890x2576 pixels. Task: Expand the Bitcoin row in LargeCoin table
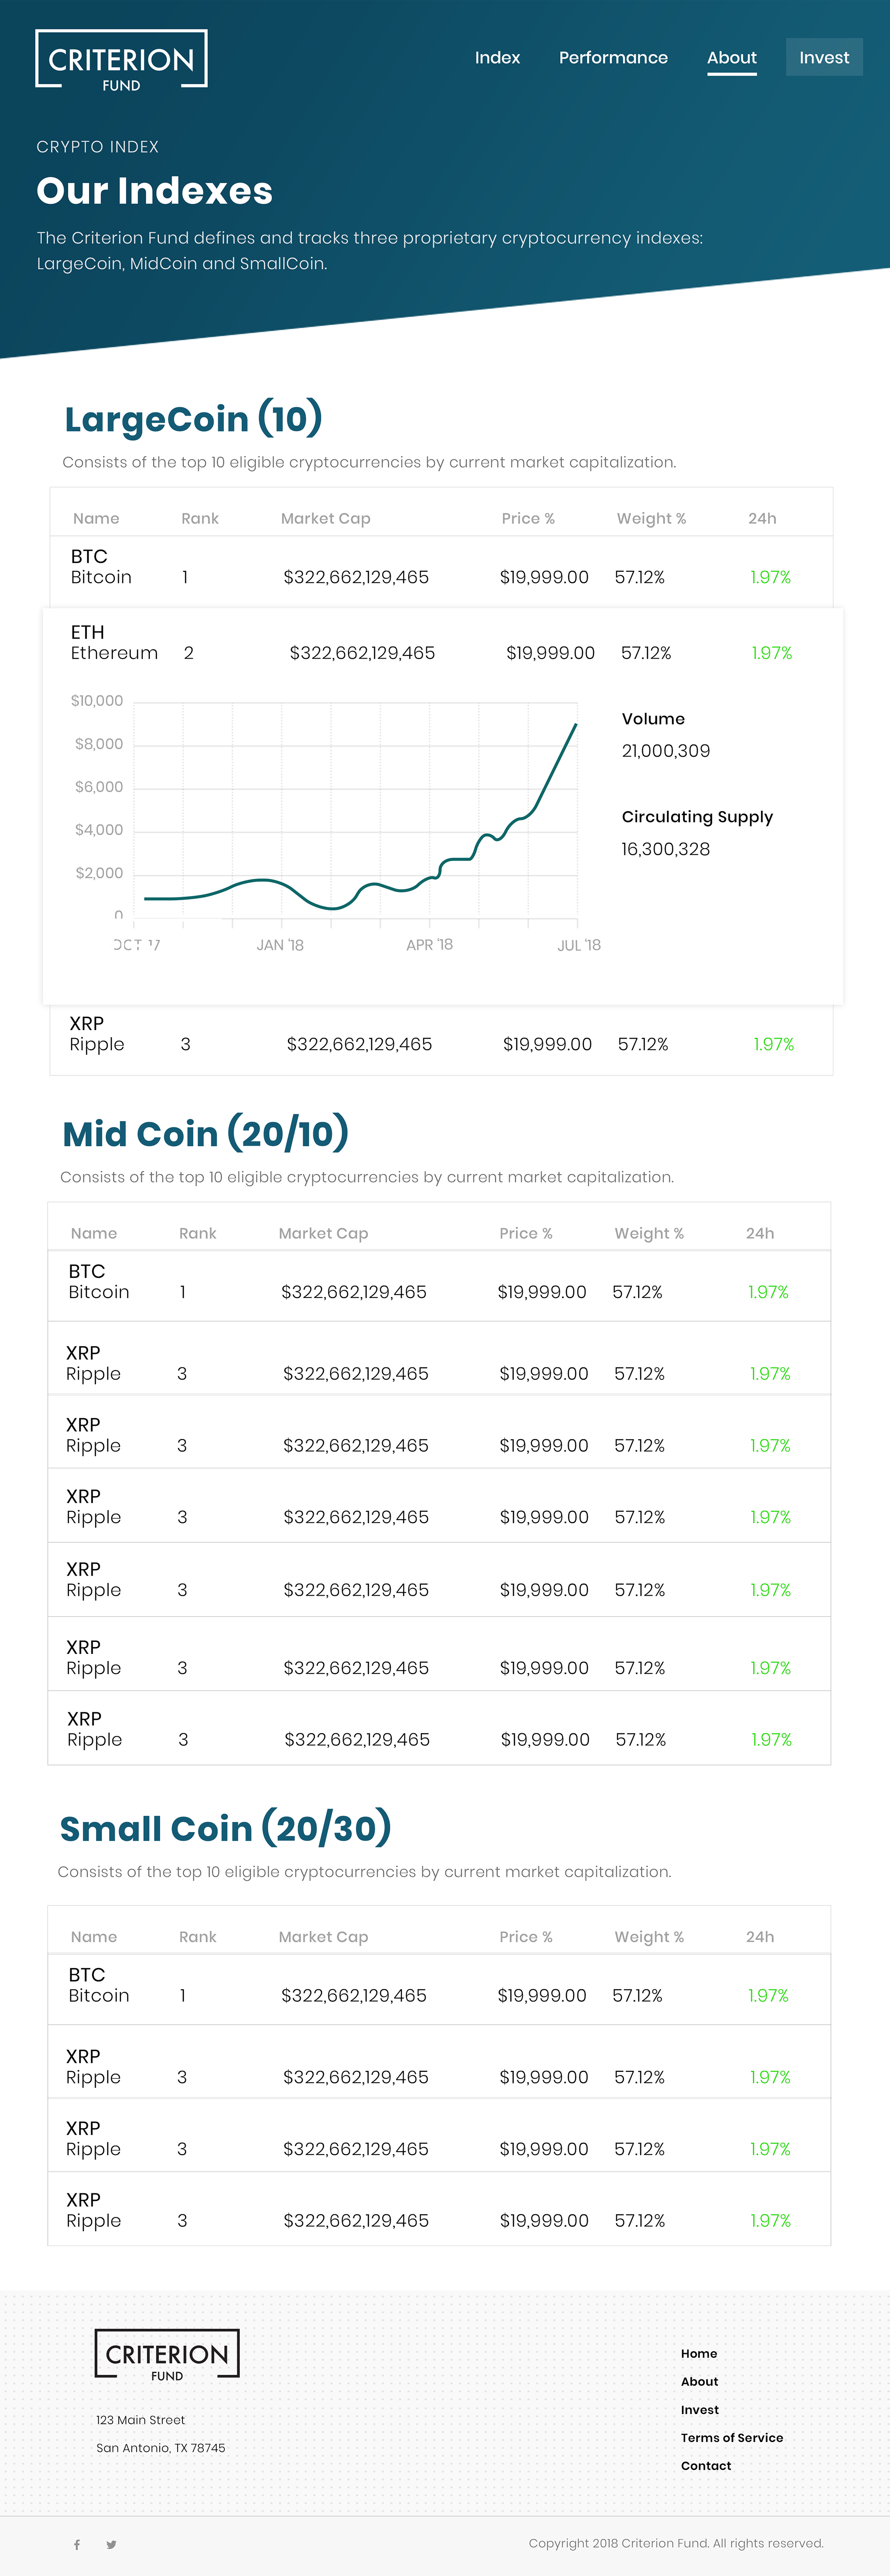(x=440, y=568)
